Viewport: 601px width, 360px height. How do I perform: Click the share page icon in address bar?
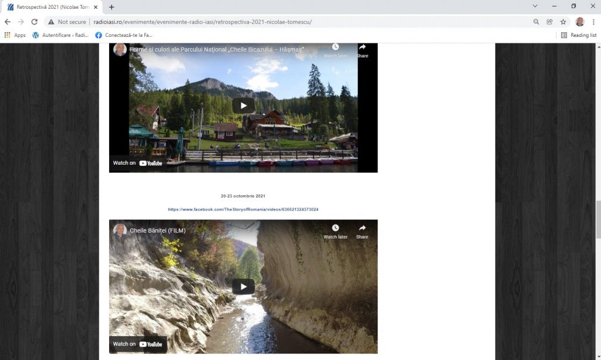549,22
